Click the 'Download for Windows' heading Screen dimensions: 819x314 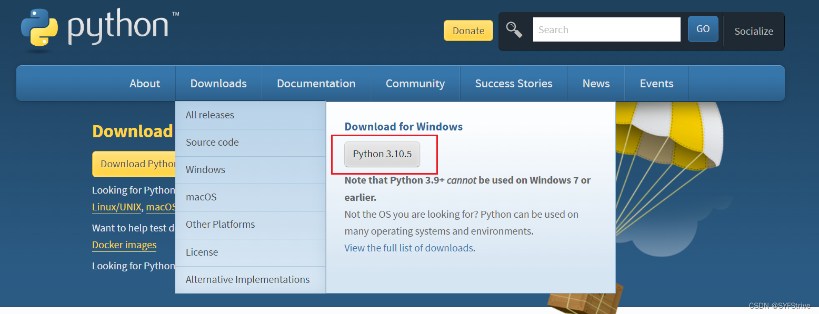(x=404, y=127)
